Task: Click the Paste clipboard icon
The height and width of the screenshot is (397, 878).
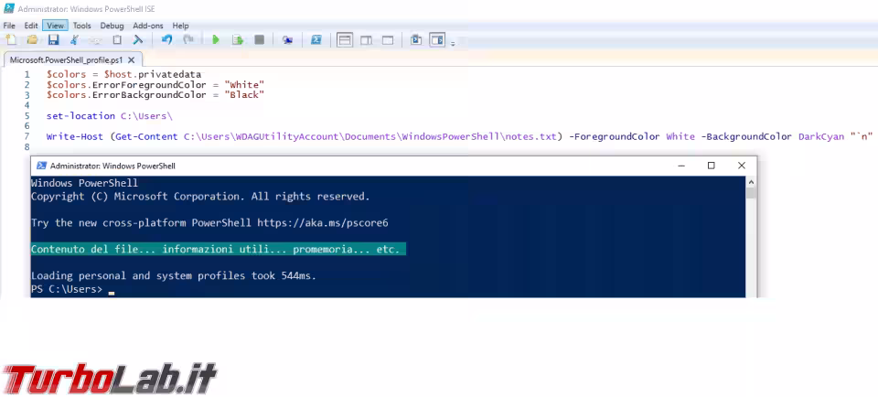Action: pos(117,40)
